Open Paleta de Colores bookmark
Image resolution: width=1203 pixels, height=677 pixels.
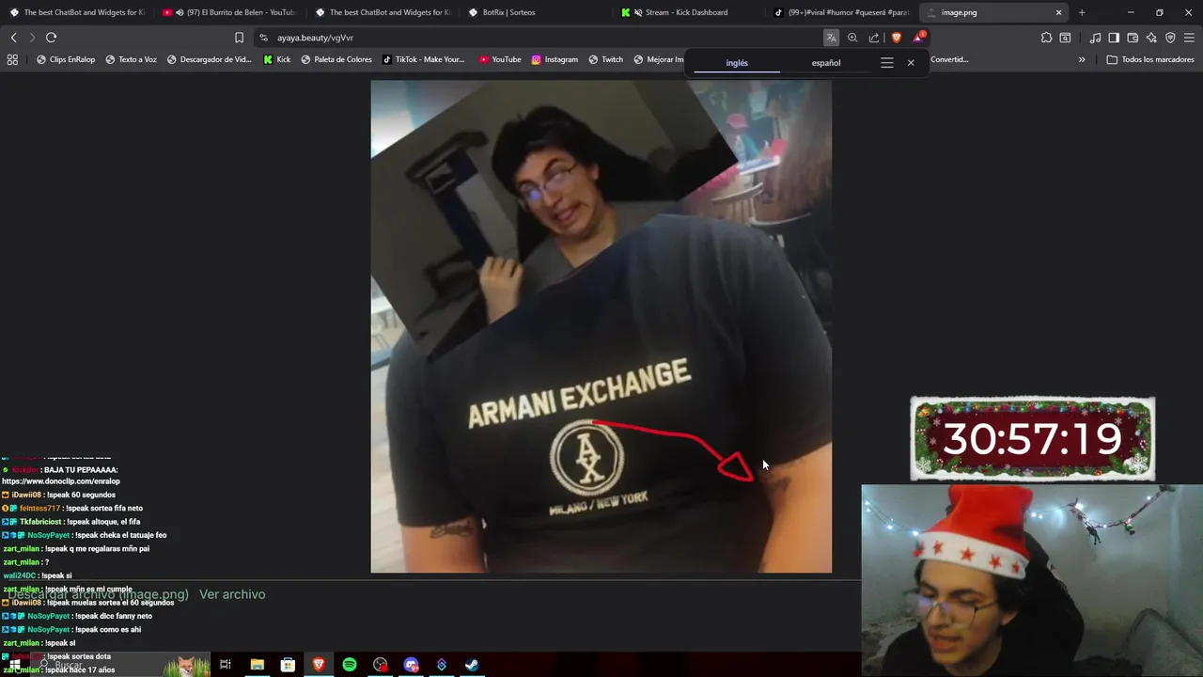tap(336, 59)
